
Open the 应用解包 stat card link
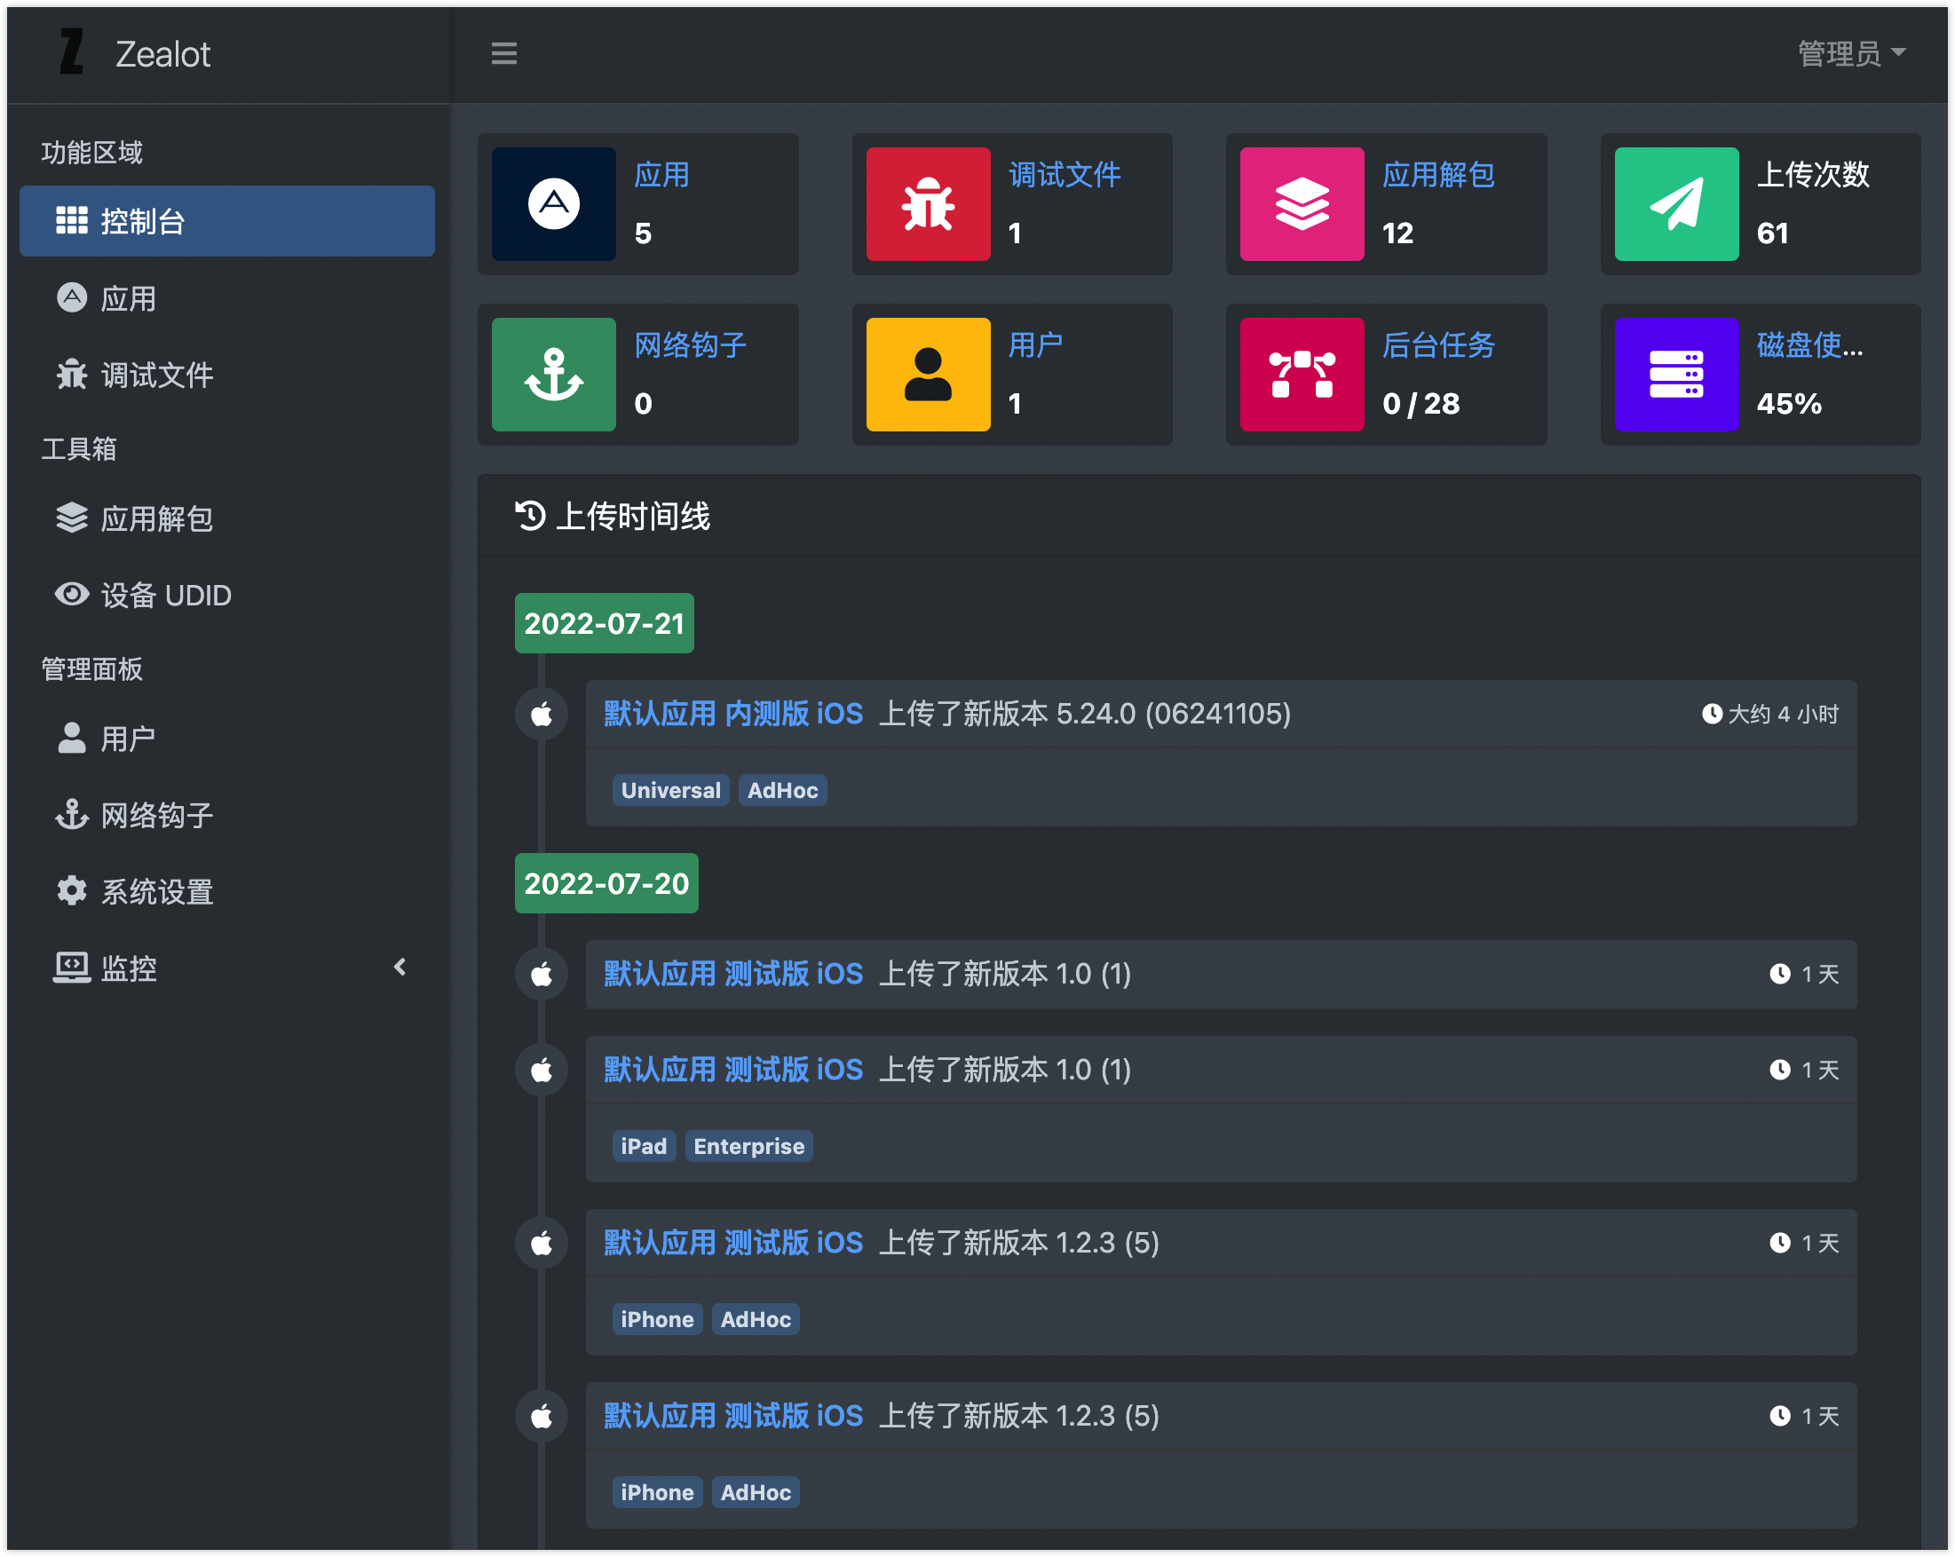(x=1438, y=175)
